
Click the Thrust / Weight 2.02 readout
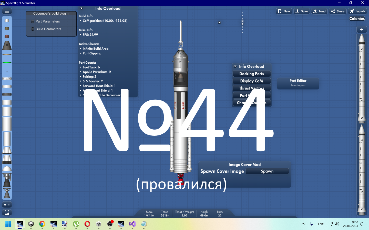point(184,214)
